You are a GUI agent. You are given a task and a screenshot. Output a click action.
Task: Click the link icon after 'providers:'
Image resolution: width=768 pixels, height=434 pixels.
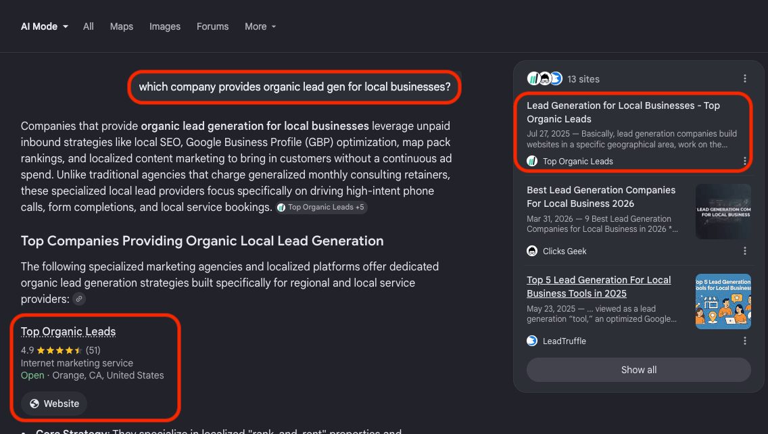pyautogui.click(x=79, y=299)
